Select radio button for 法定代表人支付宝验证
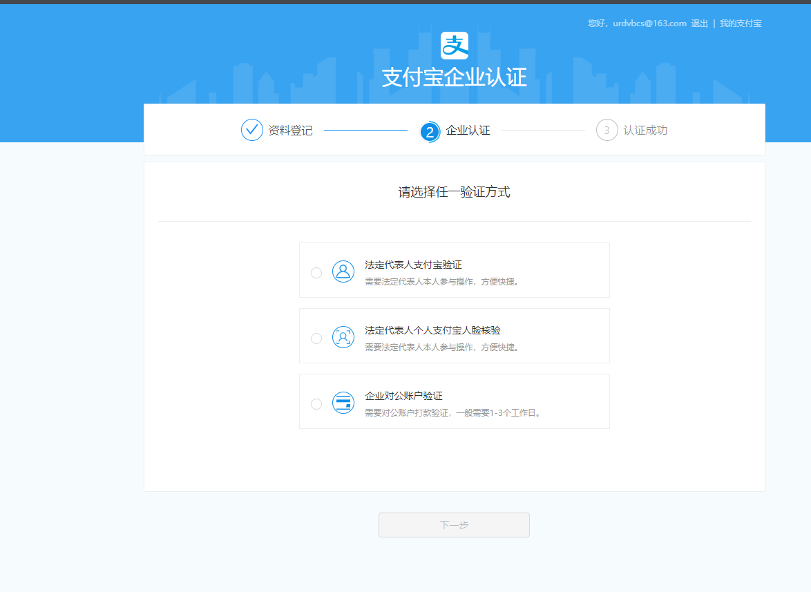 pos(316,272)
